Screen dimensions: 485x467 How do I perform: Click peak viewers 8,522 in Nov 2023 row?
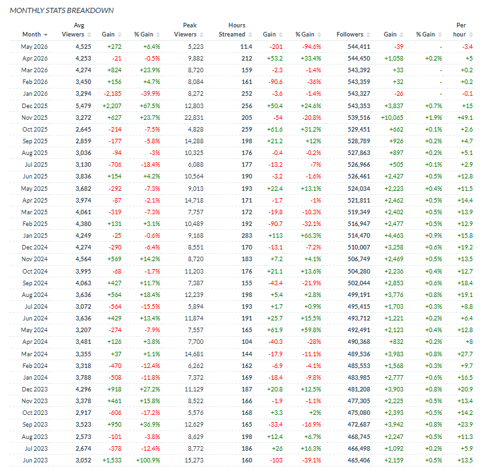[196, 401]
